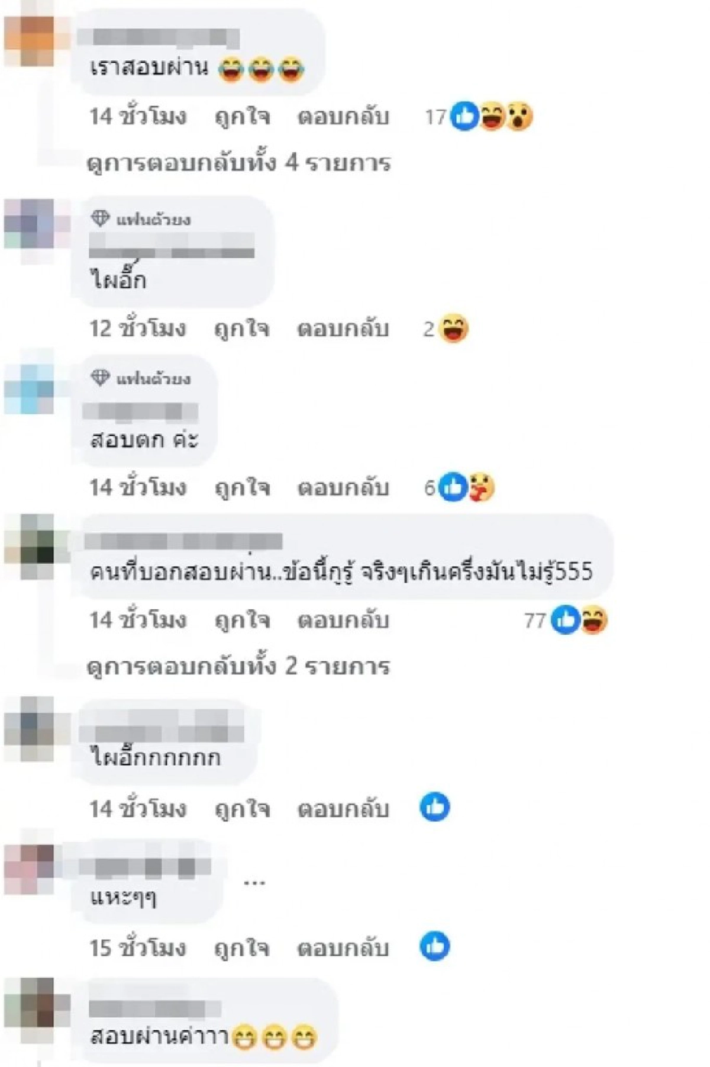Expand ดูการตอบกลับทั้ง 4 รายการ replies
The image size is (710, 1067).
pos(238,163)
